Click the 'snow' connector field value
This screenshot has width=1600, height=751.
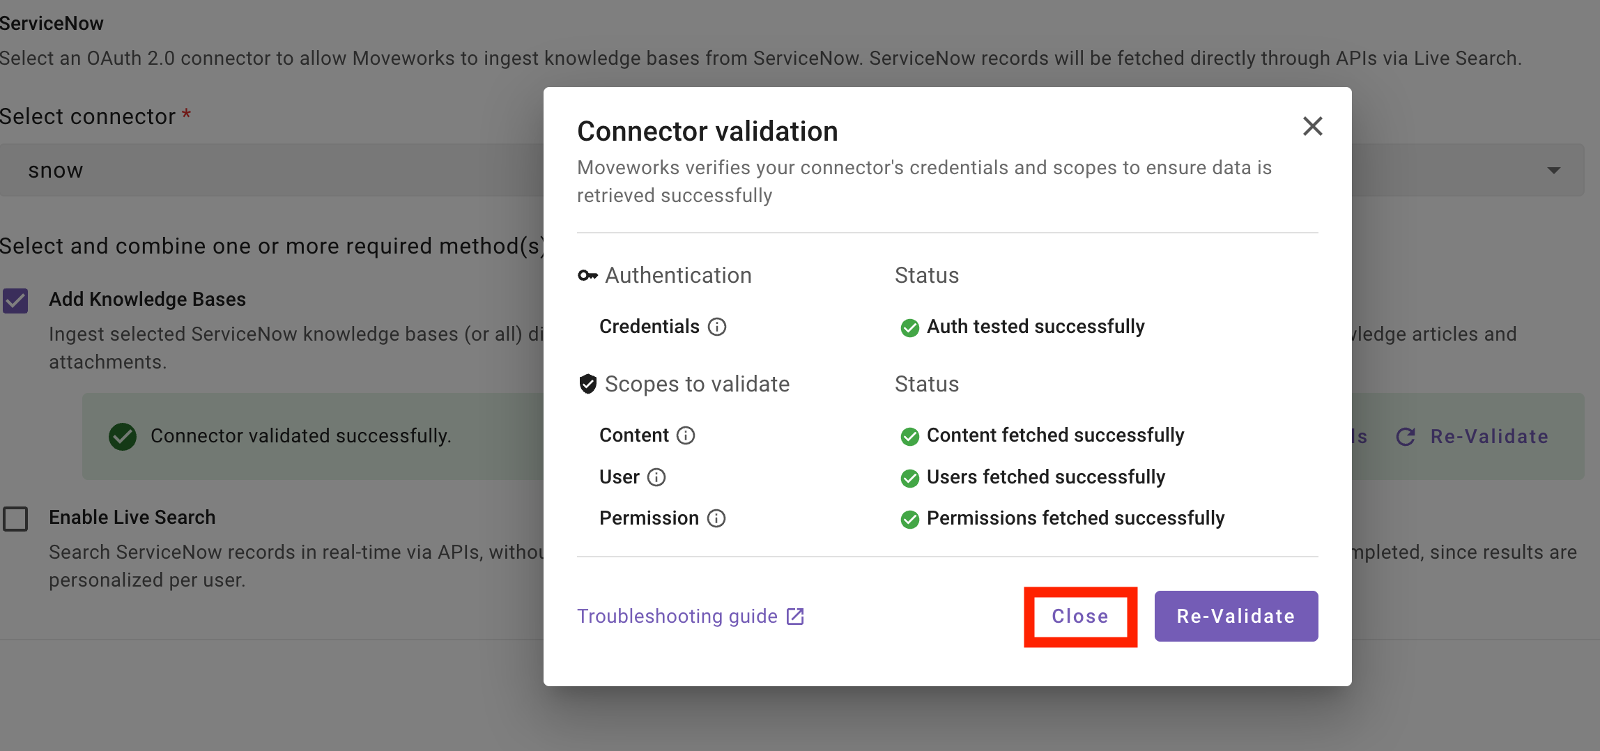coord(56,171)
